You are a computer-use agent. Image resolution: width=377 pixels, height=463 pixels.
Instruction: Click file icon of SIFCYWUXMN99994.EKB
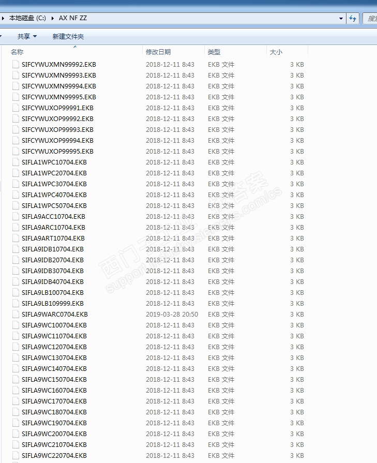click(16, 86)
